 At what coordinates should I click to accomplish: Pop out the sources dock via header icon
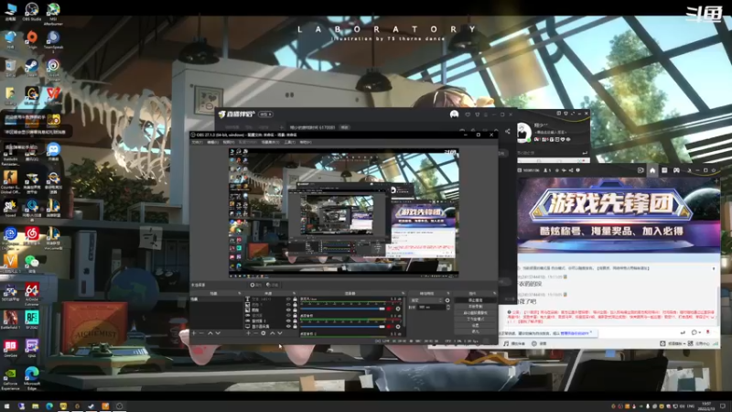tap(294, 293)
